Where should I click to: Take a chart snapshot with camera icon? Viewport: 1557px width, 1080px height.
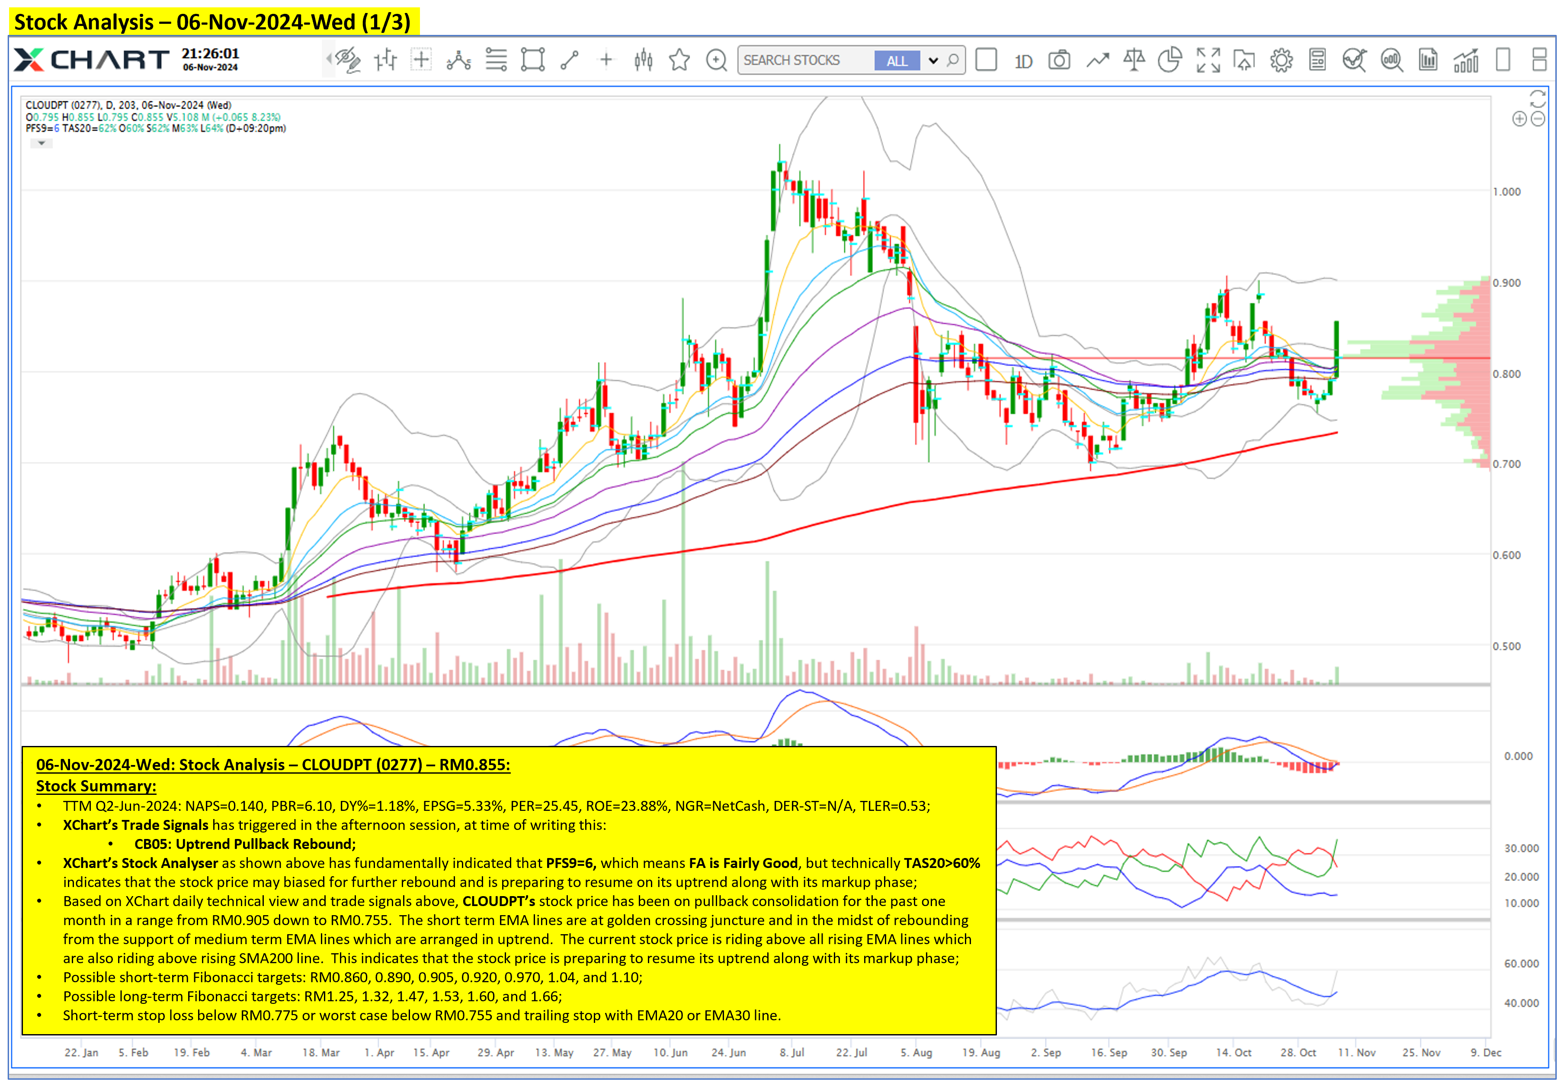click(x=1058, y=60)
